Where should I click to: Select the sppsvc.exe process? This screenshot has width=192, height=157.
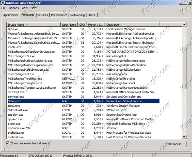83,119
